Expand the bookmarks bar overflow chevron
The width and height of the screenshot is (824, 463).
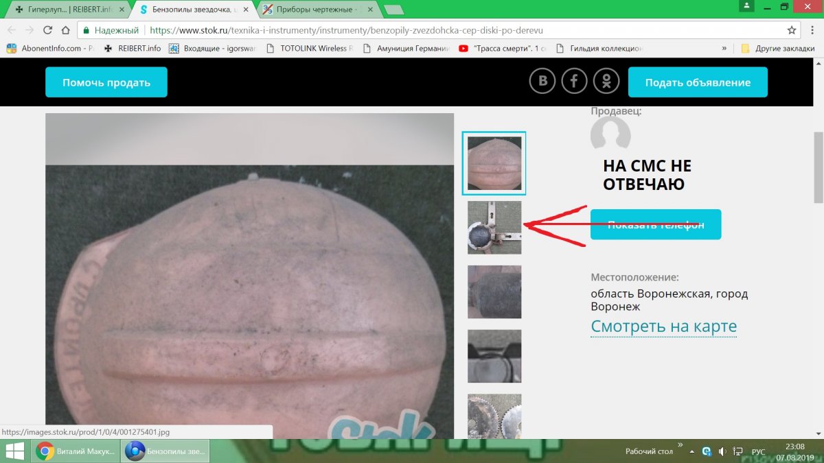pyautogui.click(x=724, y=49)
